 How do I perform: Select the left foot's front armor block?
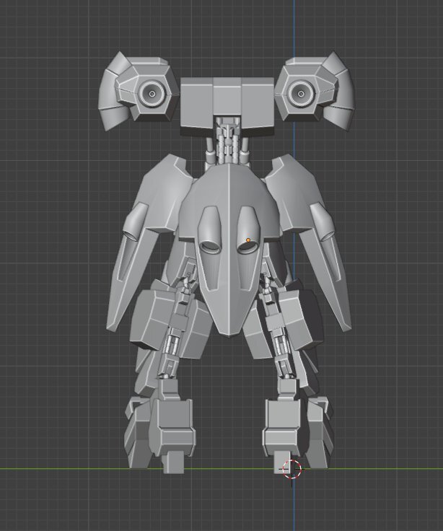click(172, 429)
